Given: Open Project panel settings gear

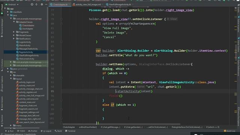Looking at the screenshot, I should (x=42, y=4).
